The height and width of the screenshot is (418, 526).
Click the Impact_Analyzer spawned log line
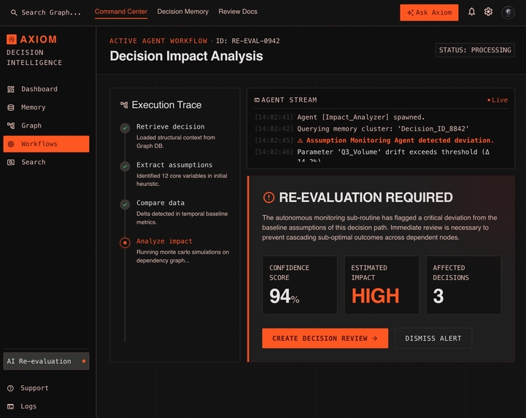point(360,117)
